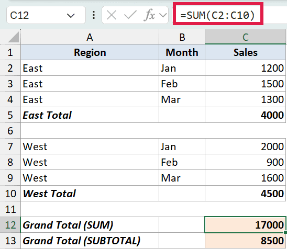Select the West cell in row 7

(x=90, y=146)
